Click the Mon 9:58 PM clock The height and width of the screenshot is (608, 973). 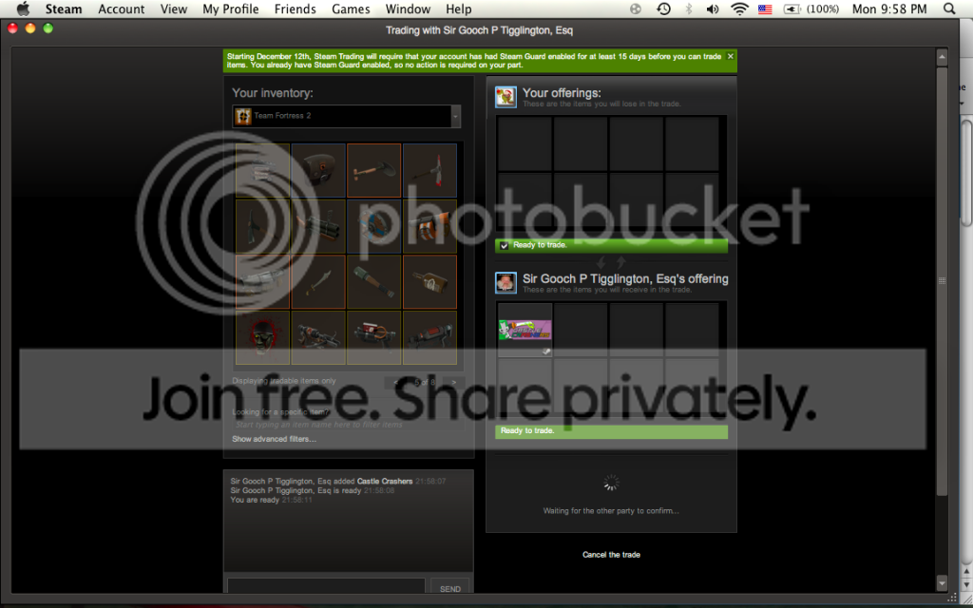889,9
